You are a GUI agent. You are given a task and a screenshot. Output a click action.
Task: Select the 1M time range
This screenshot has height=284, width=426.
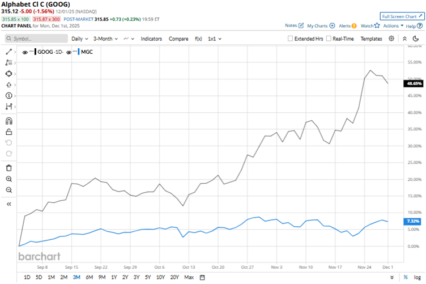[x=51, y=277]
